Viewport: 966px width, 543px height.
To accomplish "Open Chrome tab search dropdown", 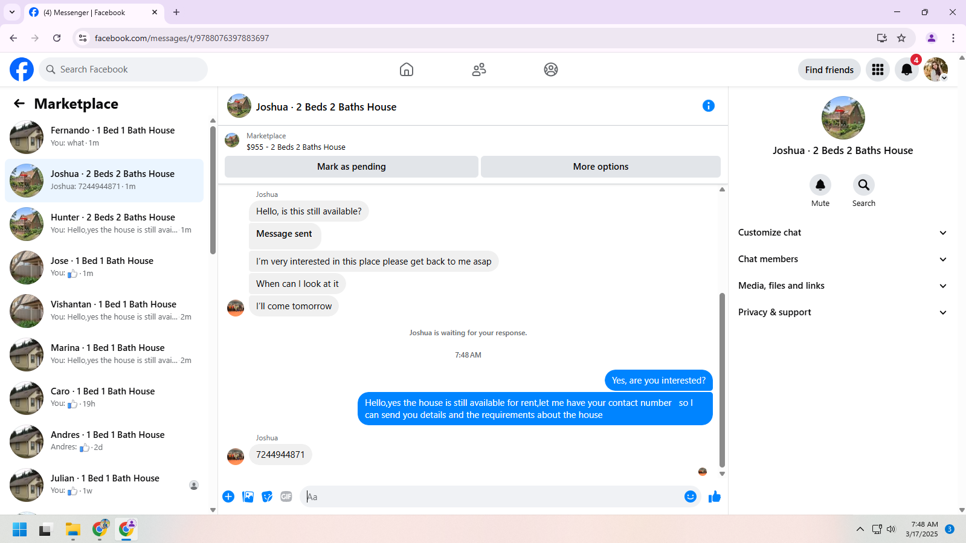I will click(x=12, y=12).
